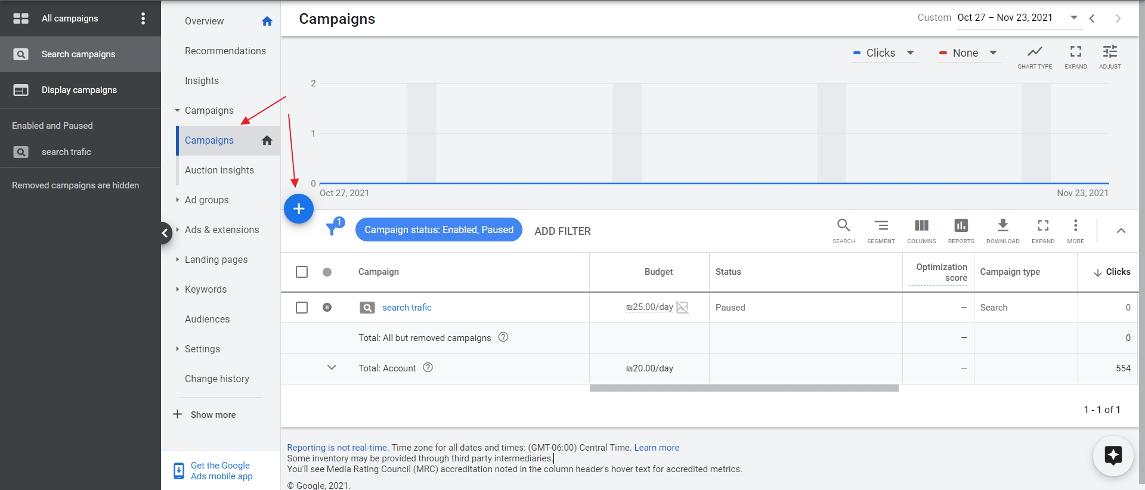
Task: Open the Chart Type selector
Action: coord(1034,57)
